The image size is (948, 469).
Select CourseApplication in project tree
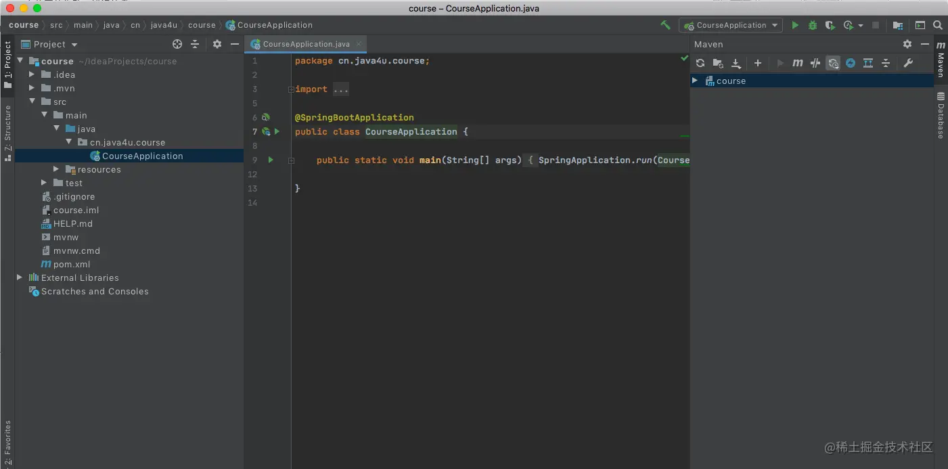tap(129, 156)
